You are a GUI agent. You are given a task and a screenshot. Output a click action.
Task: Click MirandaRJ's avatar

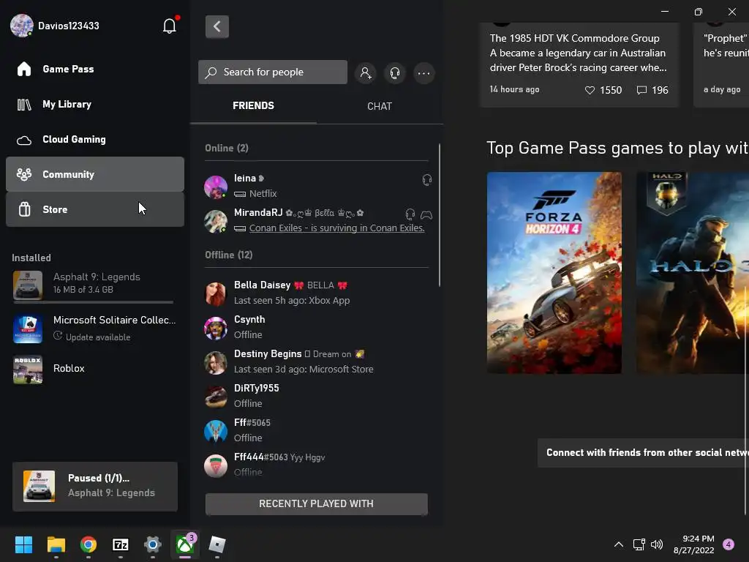[x=216, y=221]
